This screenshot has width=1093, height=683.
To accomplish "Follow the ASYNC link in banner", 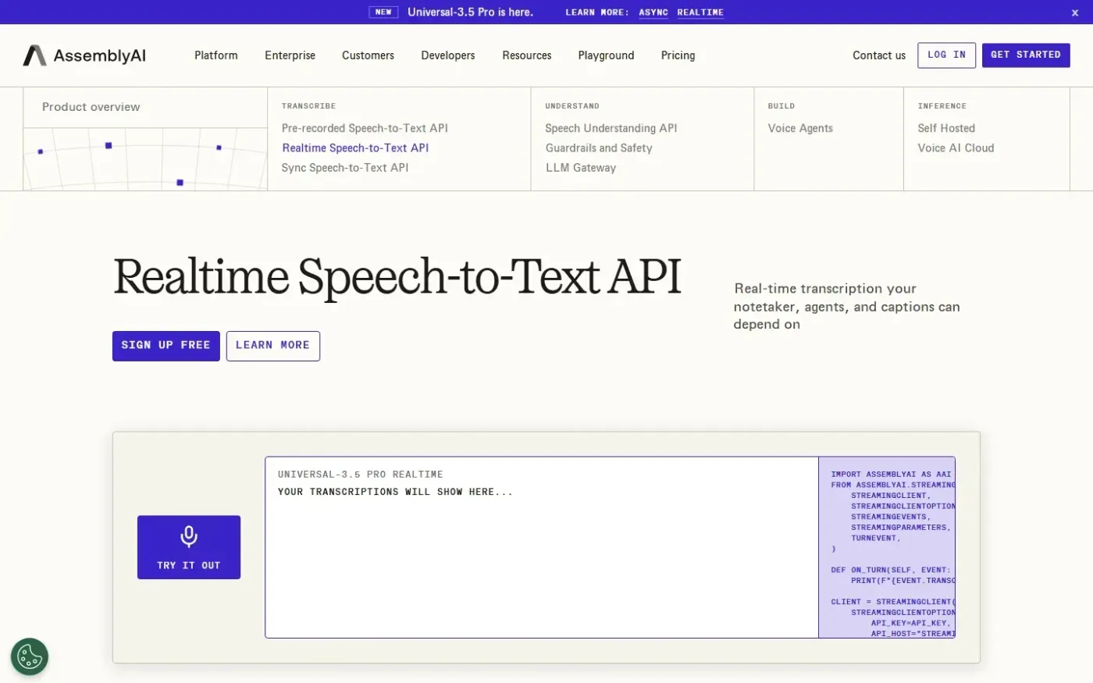I will (x=653, y=12).
